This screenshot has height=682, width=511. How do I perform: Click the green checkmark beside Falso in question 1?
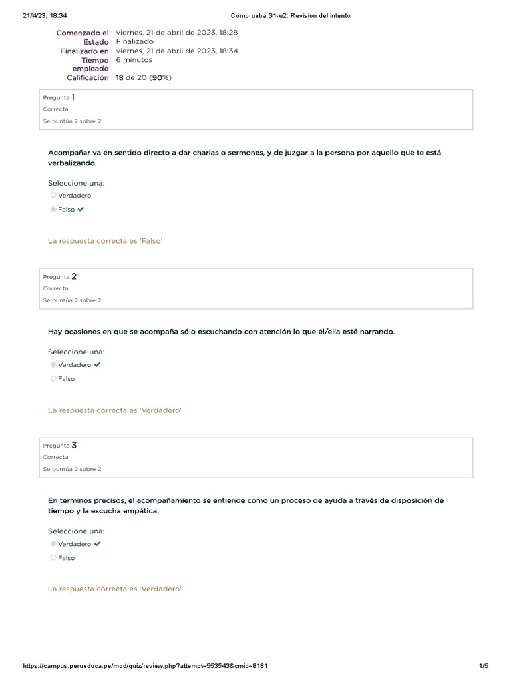coord(81,209)
